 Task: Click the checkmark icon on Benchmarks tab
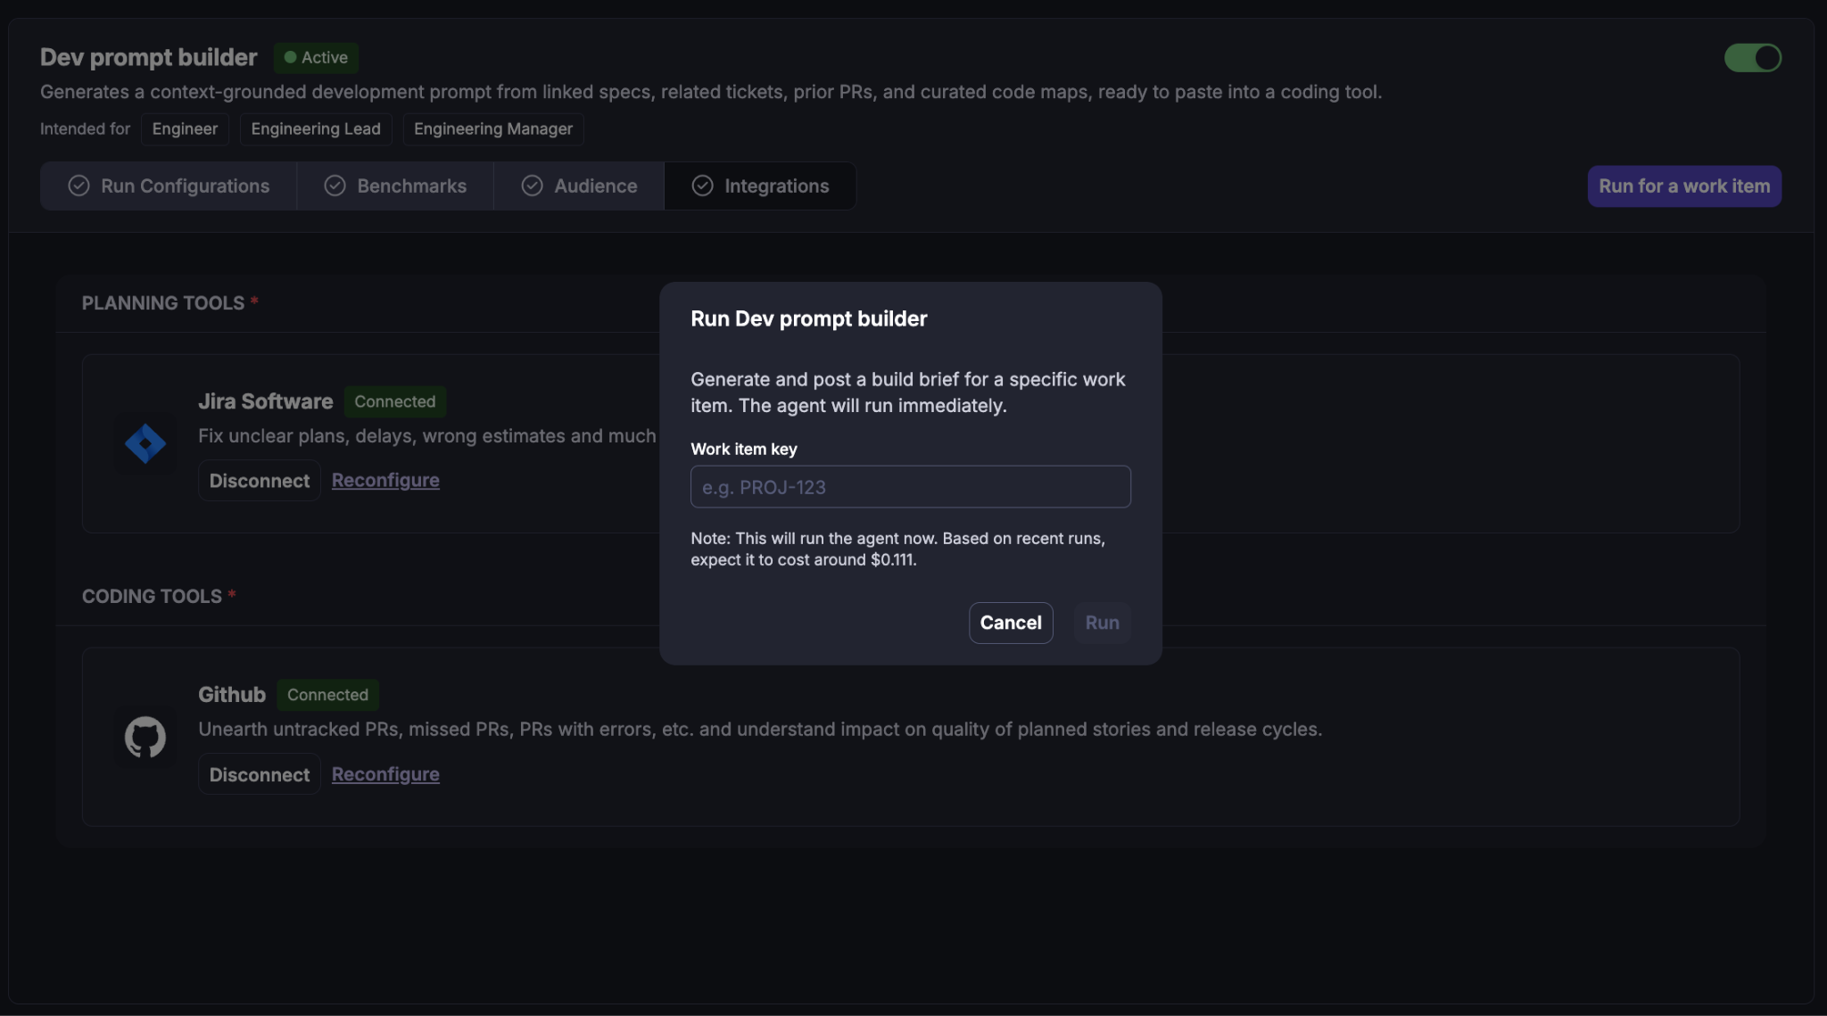tap(335, 186)
